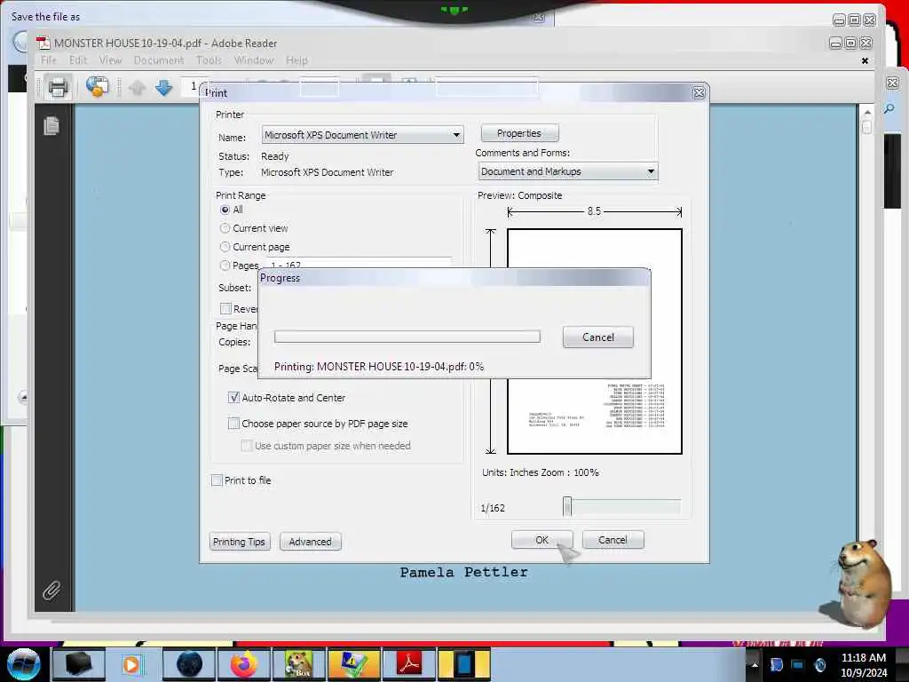Toggle the Reverse pages checkbox

point(226,308)
